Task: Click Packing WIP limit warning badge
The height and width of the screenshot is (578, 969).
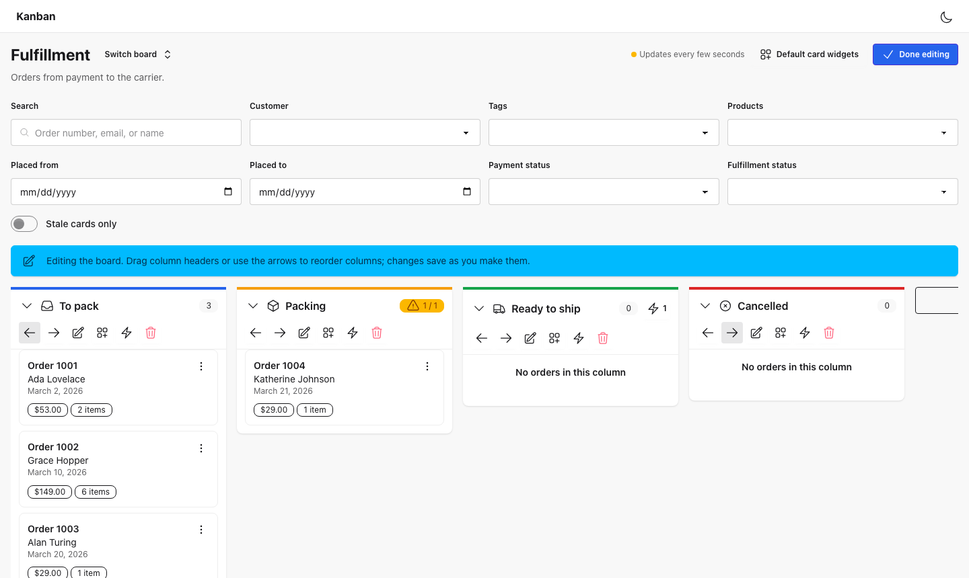Action: (x=422, y=306)
